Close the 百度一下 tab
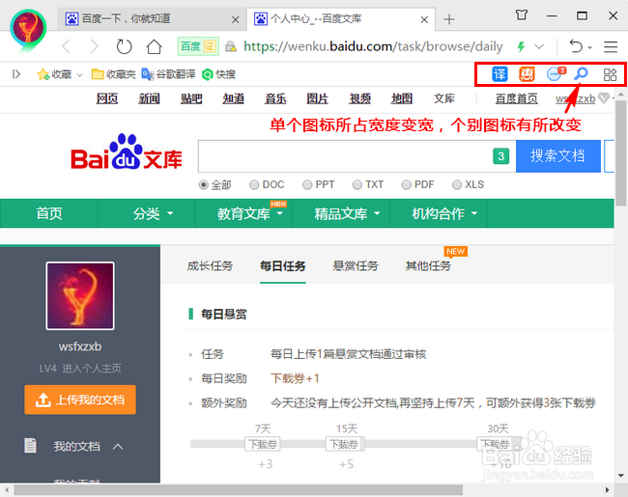 tap(236, 19)
